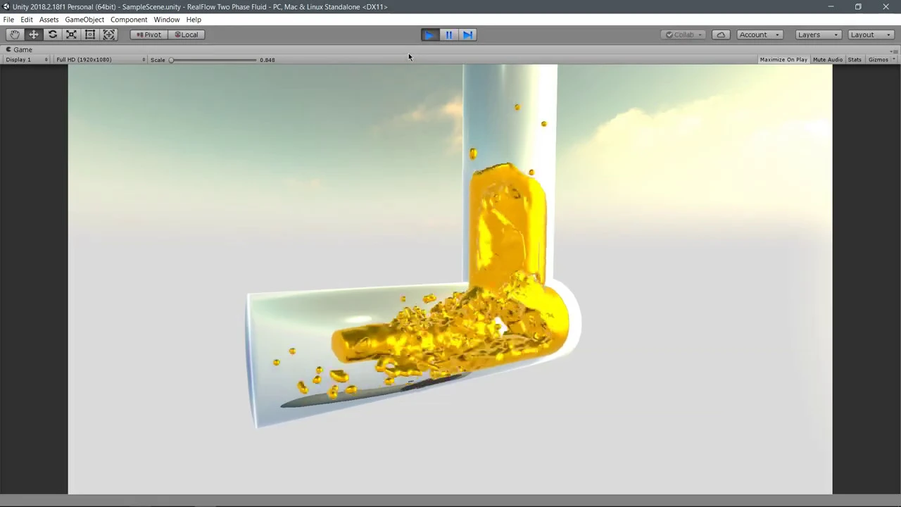Toggle the Stats overlay

coord(855,60)
